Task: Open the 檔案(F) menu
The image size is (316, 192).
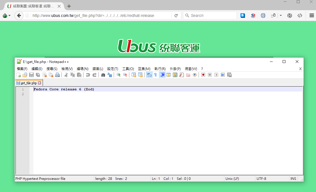Action: tap(22, 69)
